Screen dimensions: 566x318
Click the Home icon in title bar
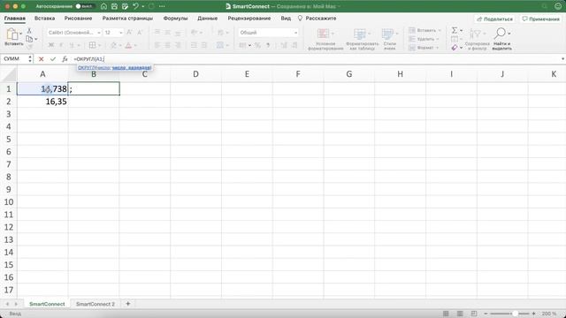(103, 6)
